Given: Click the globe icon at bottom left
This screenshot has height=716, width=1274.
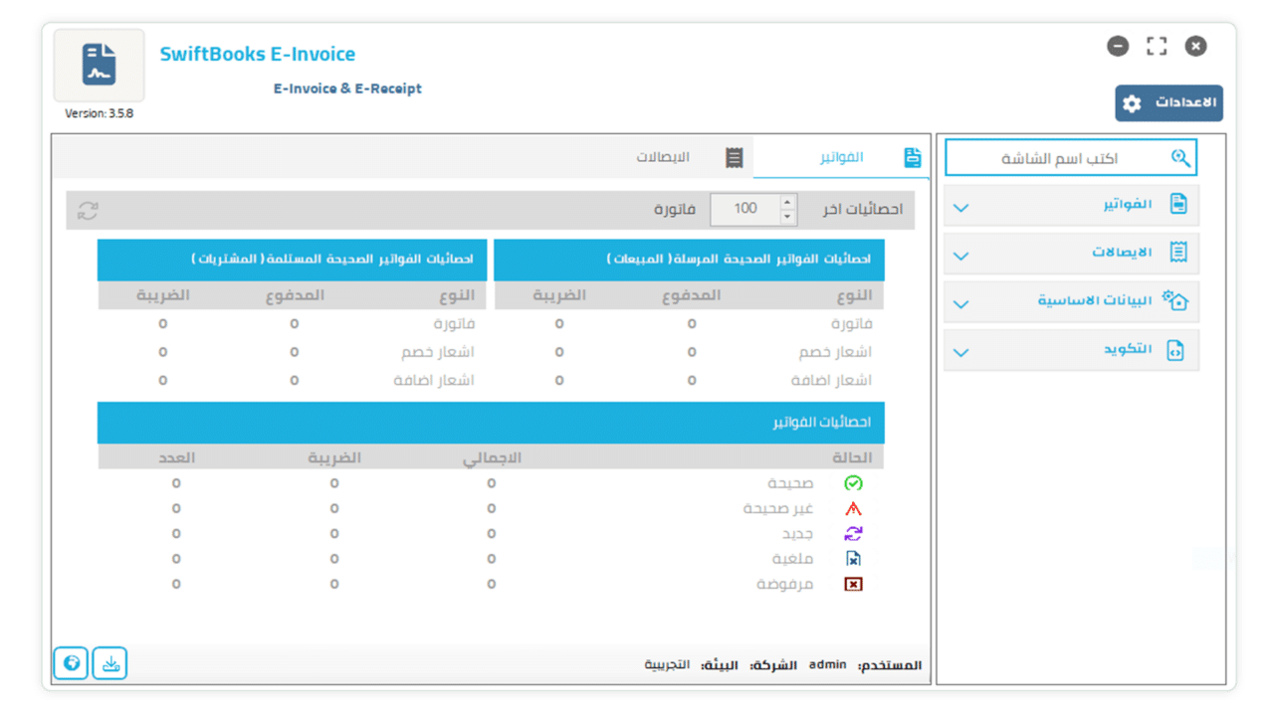Looking at the screenshot, I should 70,662.
